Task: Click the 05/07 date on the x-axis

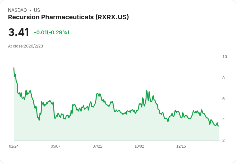Action: tap(55, 146)
